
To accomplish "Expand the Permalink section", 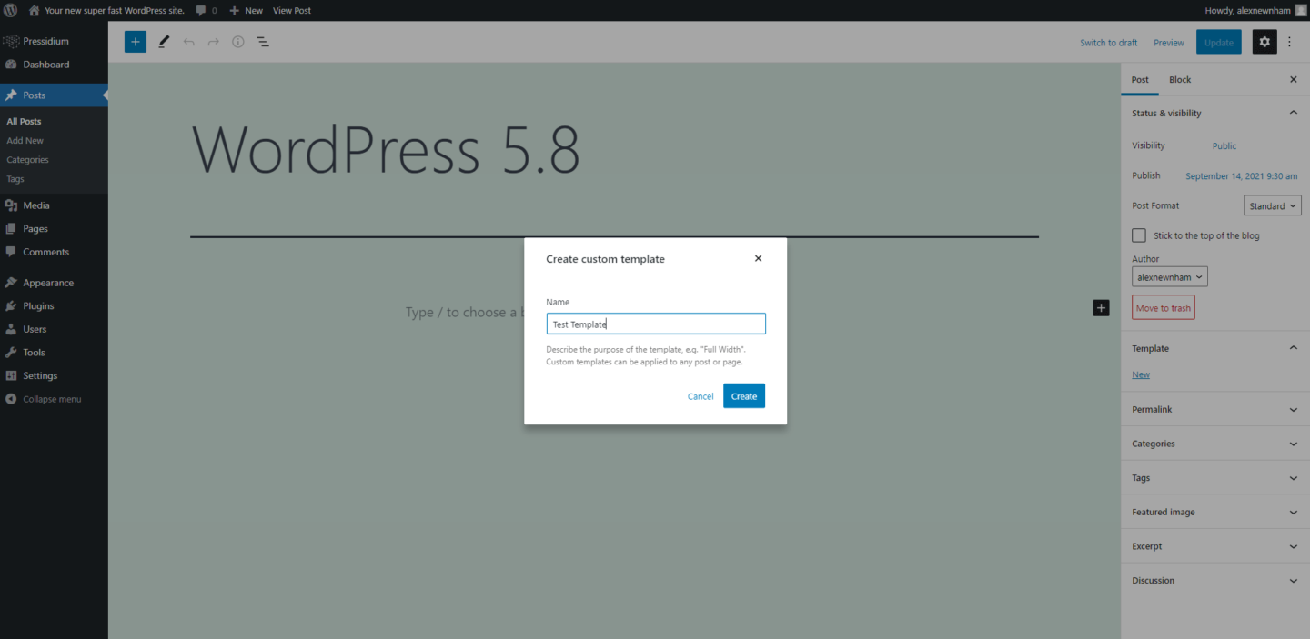I will pyautogui.click(x=1215, y=410).
